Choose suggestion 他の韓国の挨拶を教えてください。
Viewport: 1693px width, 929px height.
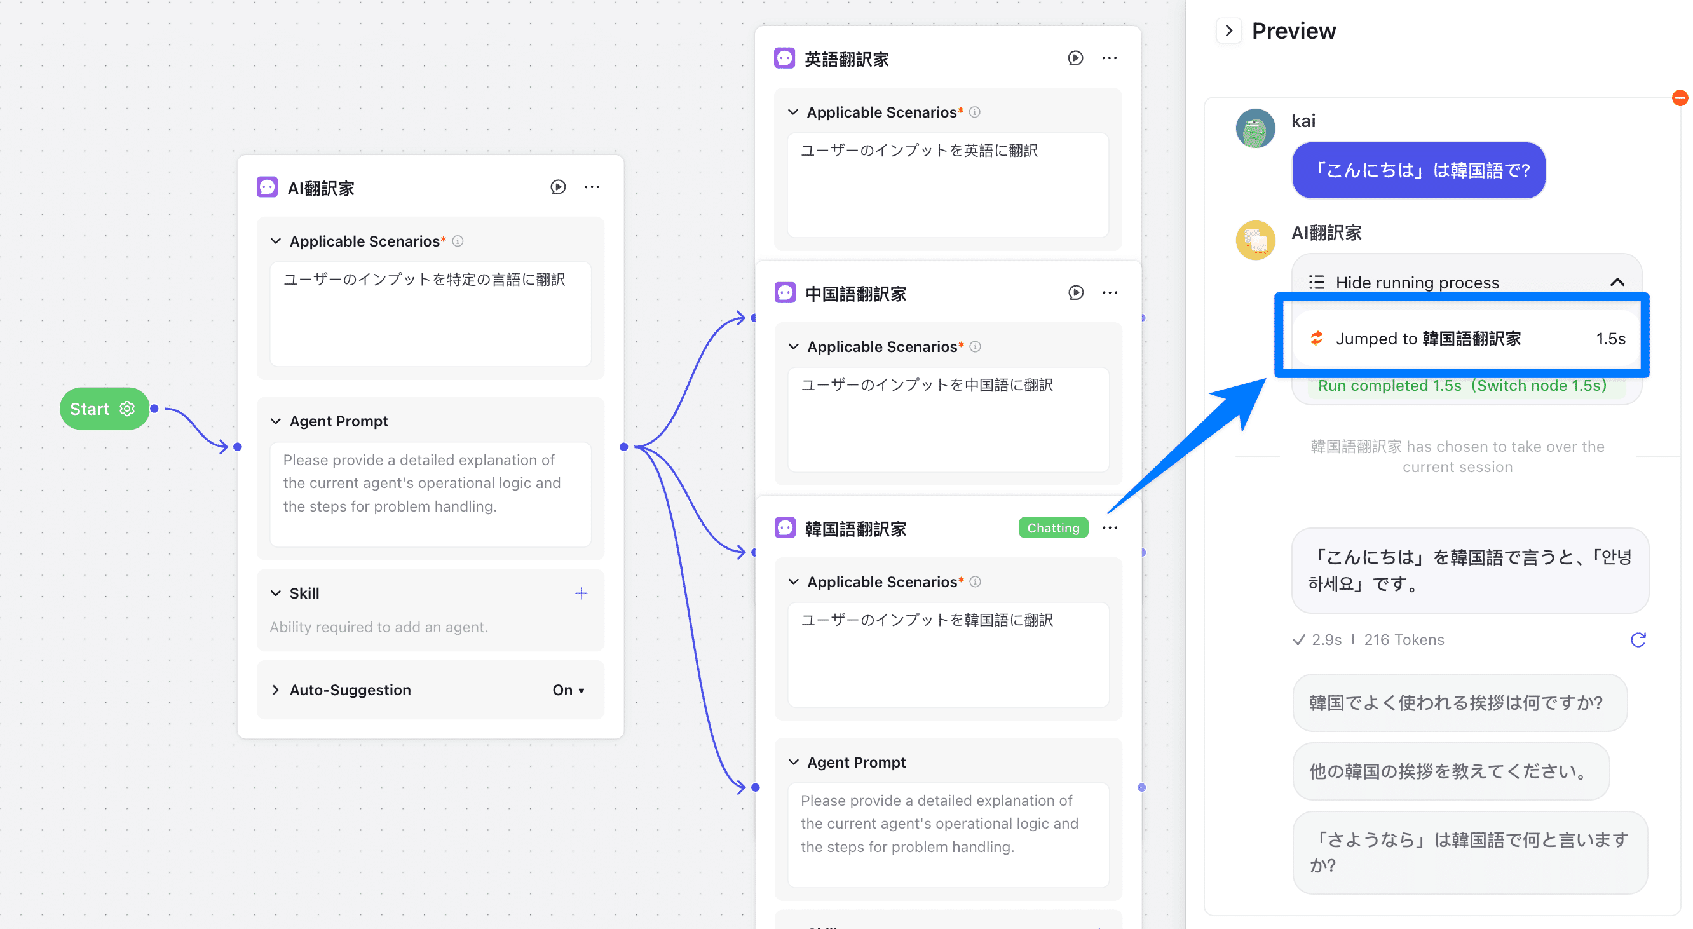click(x=1450, y=771)
